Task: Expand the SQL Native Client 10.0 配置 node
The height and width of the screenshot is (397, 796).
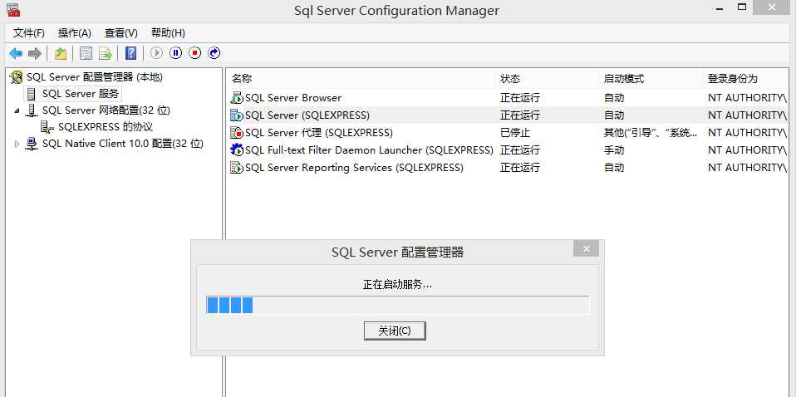Action: point(17,145)
